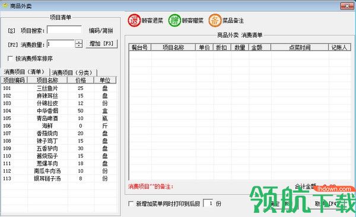
Task: Click the 项目搜索 input field
Action: point(64,30)
